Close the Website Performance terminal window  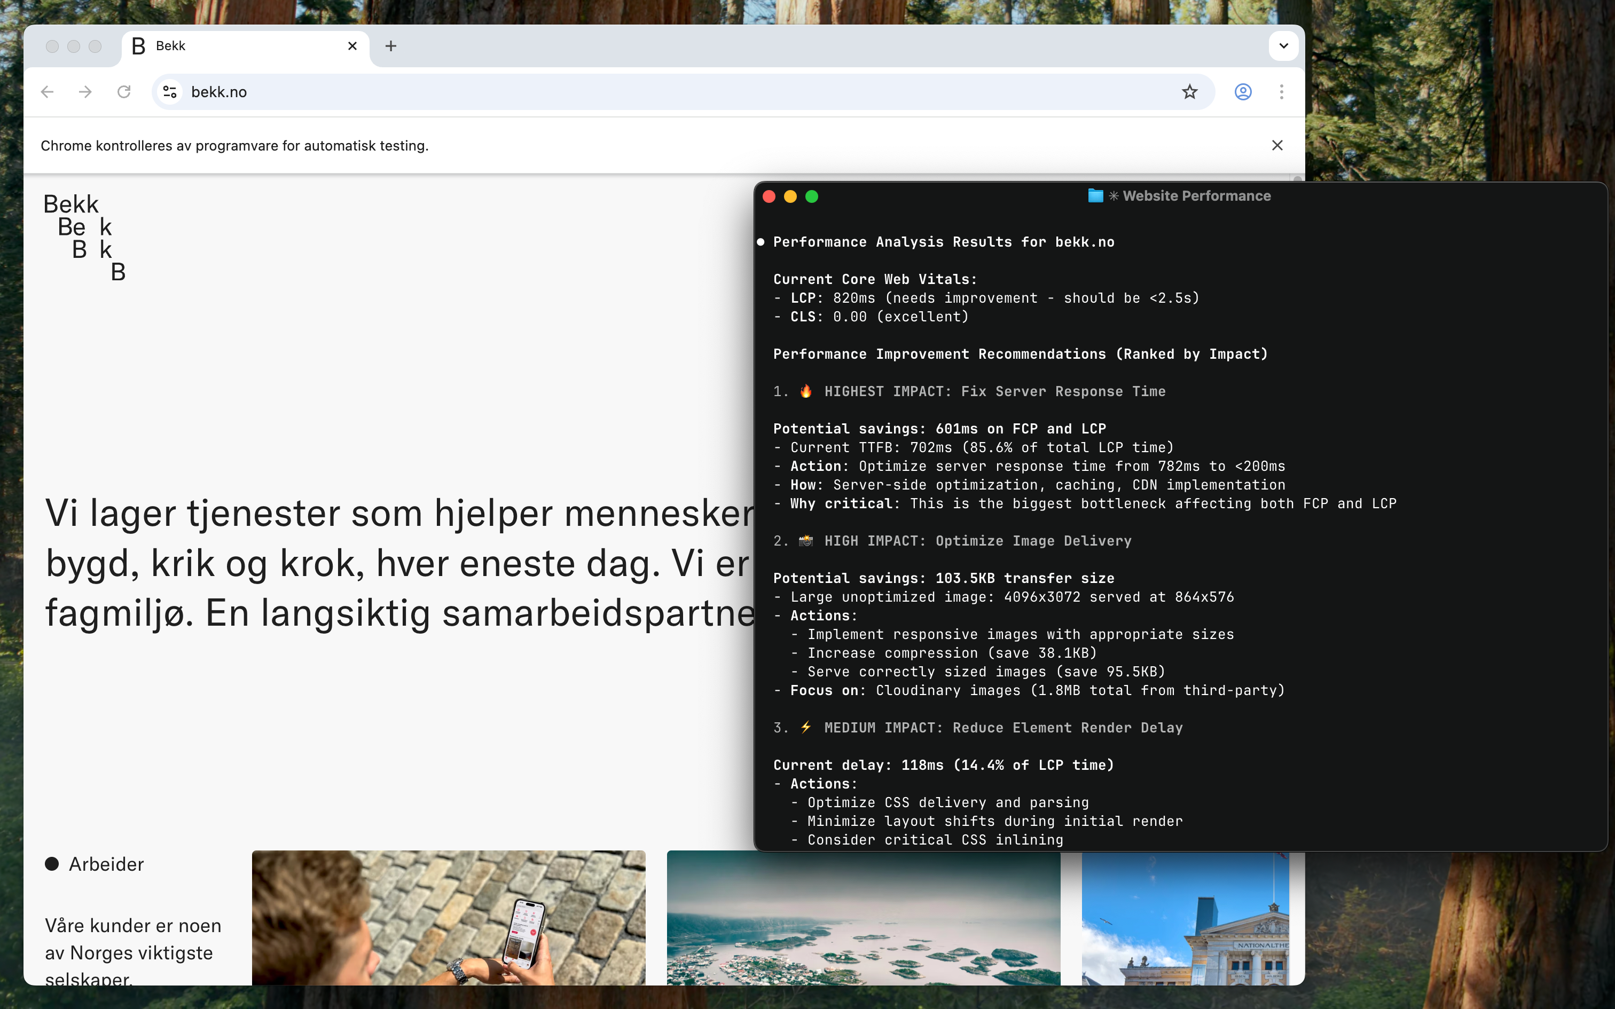point(769,196)
